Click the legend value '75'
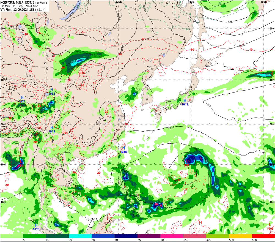 click(139, 240)
